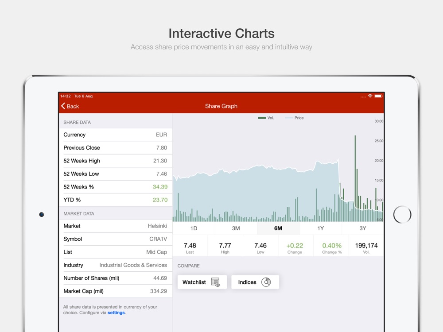Click the Interactive Charts heading
This screenshot has width=443, height=332.
[221, 34]
